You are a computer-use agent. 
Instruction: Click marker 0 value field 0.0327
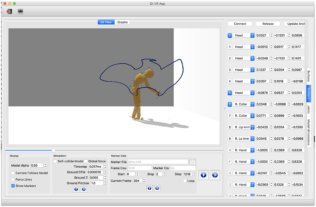click(263, 35)
